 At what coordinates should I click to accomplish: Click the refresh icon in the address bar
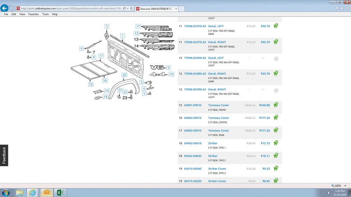tap(131, 8)
